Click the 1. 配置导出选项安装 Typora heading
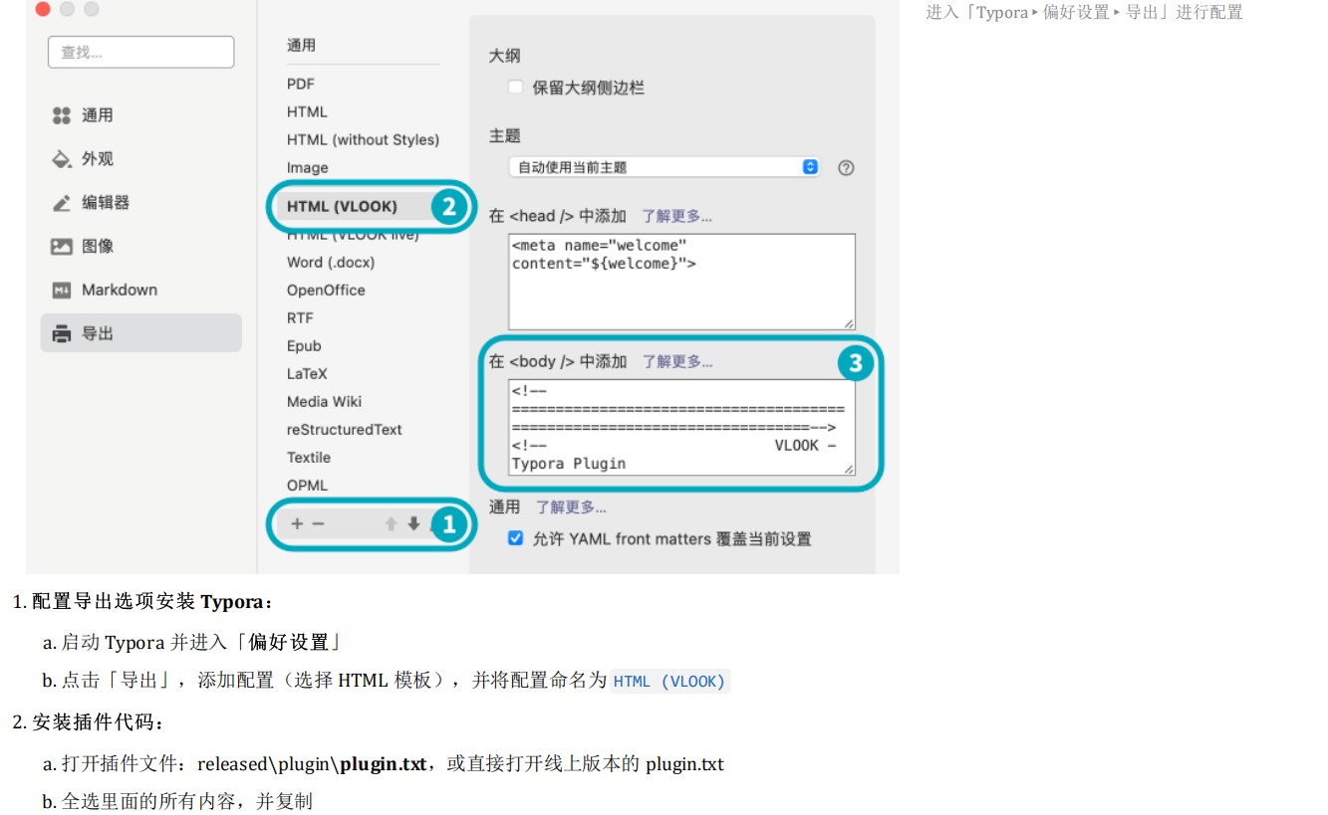The height and width of the screenshot is (815, 1328). (x=142, y=602)
